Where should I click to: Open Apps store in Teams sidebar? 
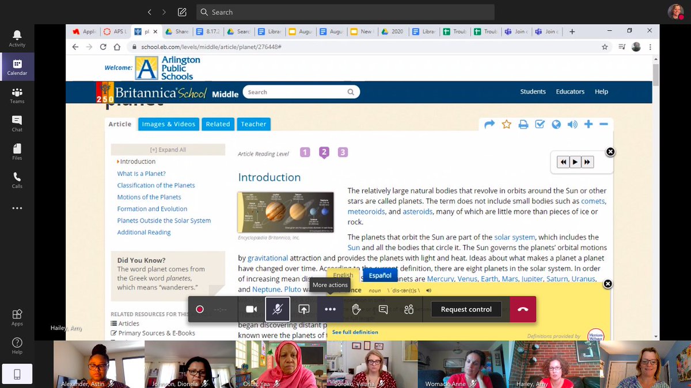coord(17,317)
